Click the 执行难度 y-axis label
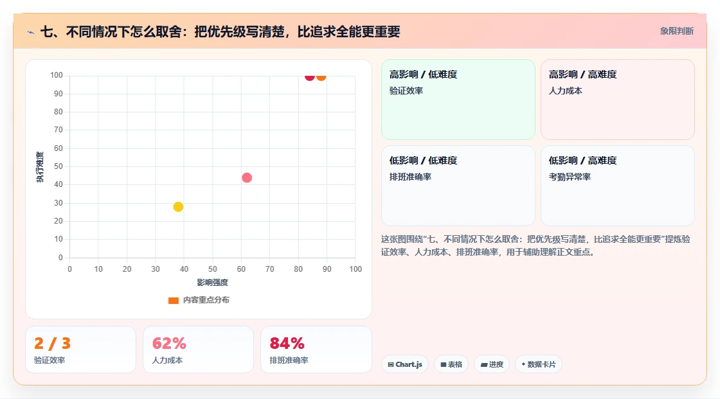Screen dimensions: 720x399 click(x=40, y=166)
